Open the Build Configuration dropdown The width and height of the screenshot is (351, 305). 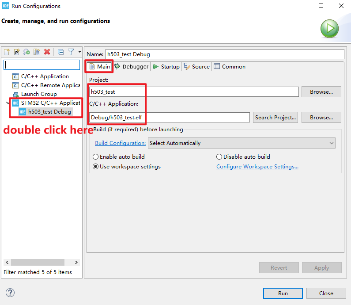coord(242,143)
